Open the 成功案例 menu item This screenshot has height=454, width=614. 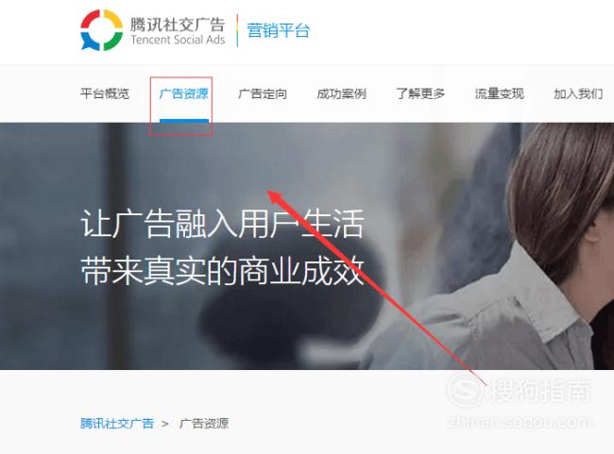coord(341,94)
